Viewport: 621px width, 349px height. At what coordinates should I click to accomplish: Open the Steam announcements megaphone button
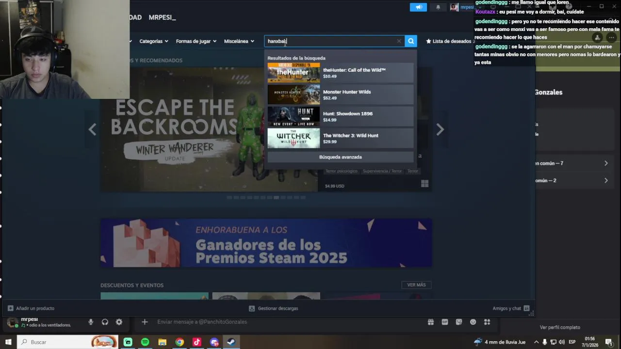418,7
